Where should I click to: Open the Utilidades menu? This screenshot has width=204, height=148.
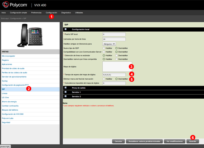[x=79, y=12]
